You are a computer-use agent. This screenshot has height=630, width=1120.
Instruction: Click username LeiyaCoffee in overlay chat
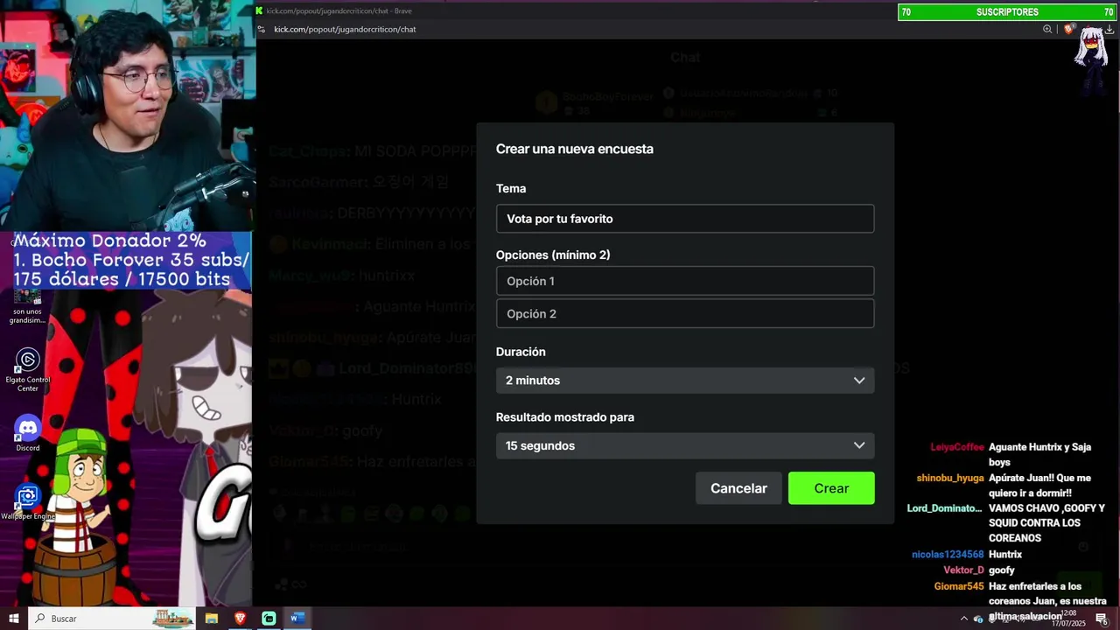(957, 447)
